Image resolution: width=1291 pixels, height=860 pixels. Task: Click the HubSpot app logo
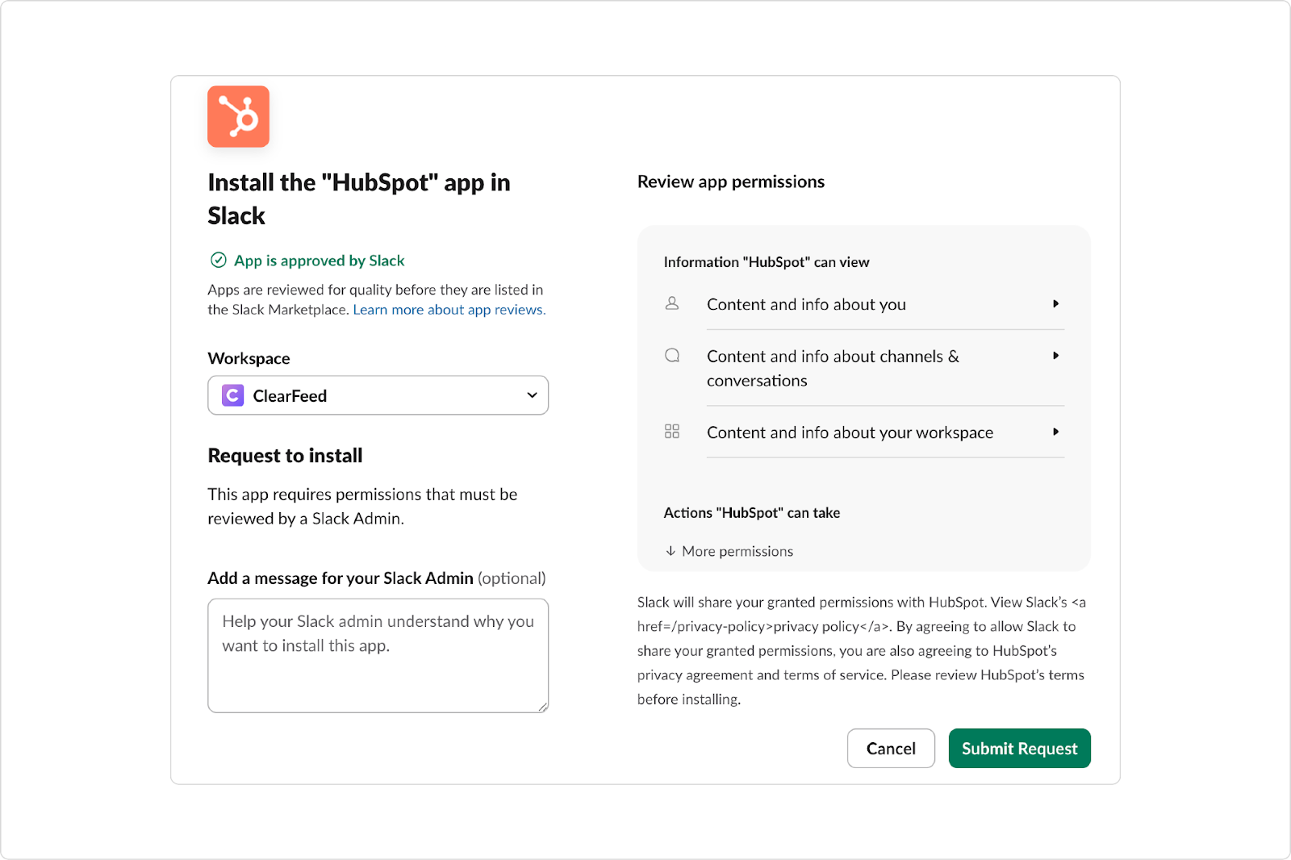tap(238, 117)
